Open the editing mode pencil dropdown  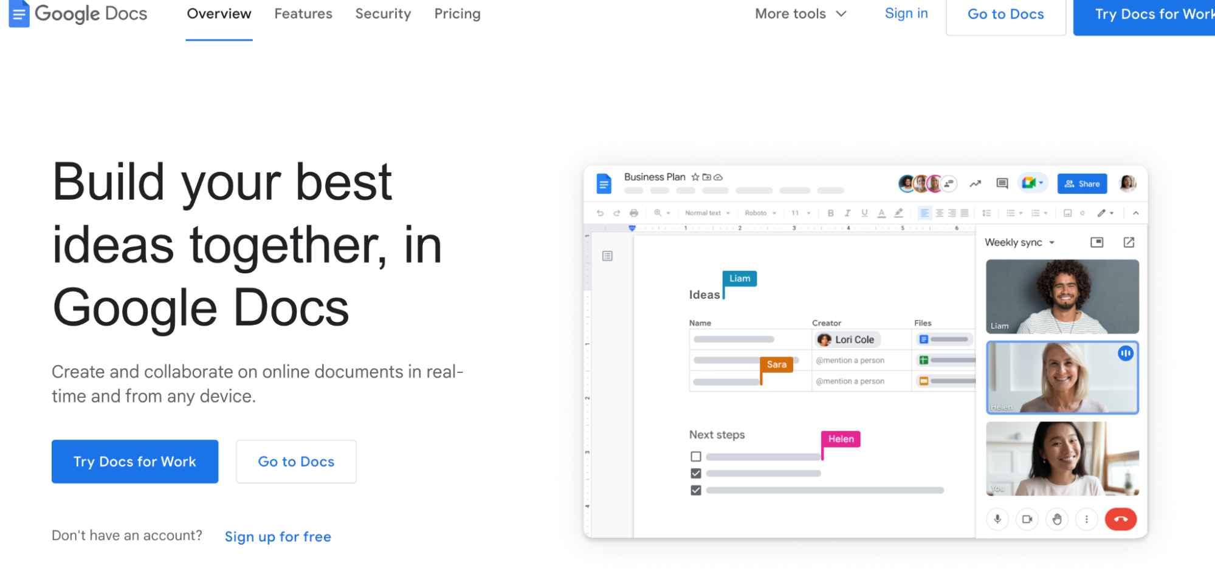[x=1105, y=213]
